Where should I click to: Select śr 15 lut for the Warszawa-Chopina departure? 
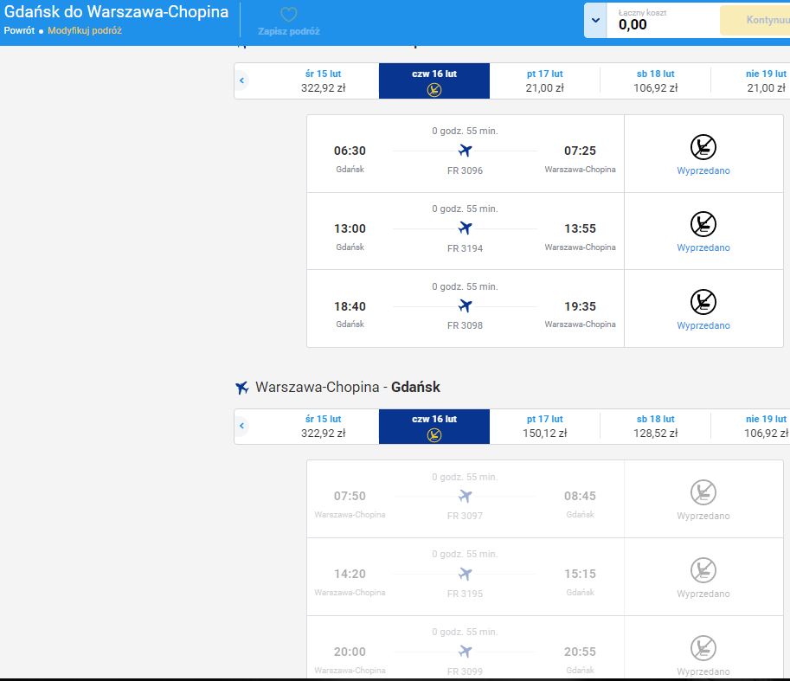pos(323,426)
